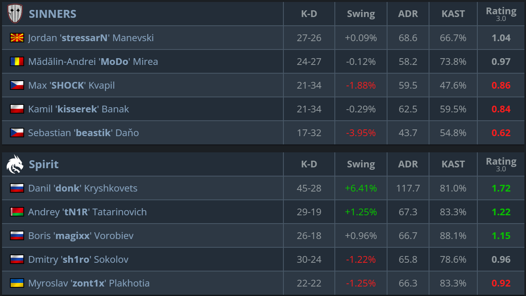Screen dimensions: 526x296
Task: Open the Spirit team name link
Action: pos(44,164)
